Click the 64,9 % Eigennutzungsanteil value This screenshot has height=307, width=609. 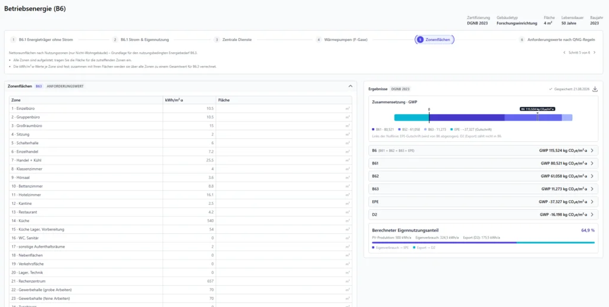click(588, 230)
